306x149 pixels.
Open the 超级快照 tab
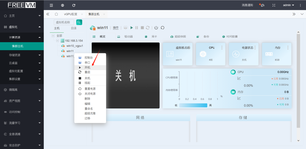[x=180, y=37]
